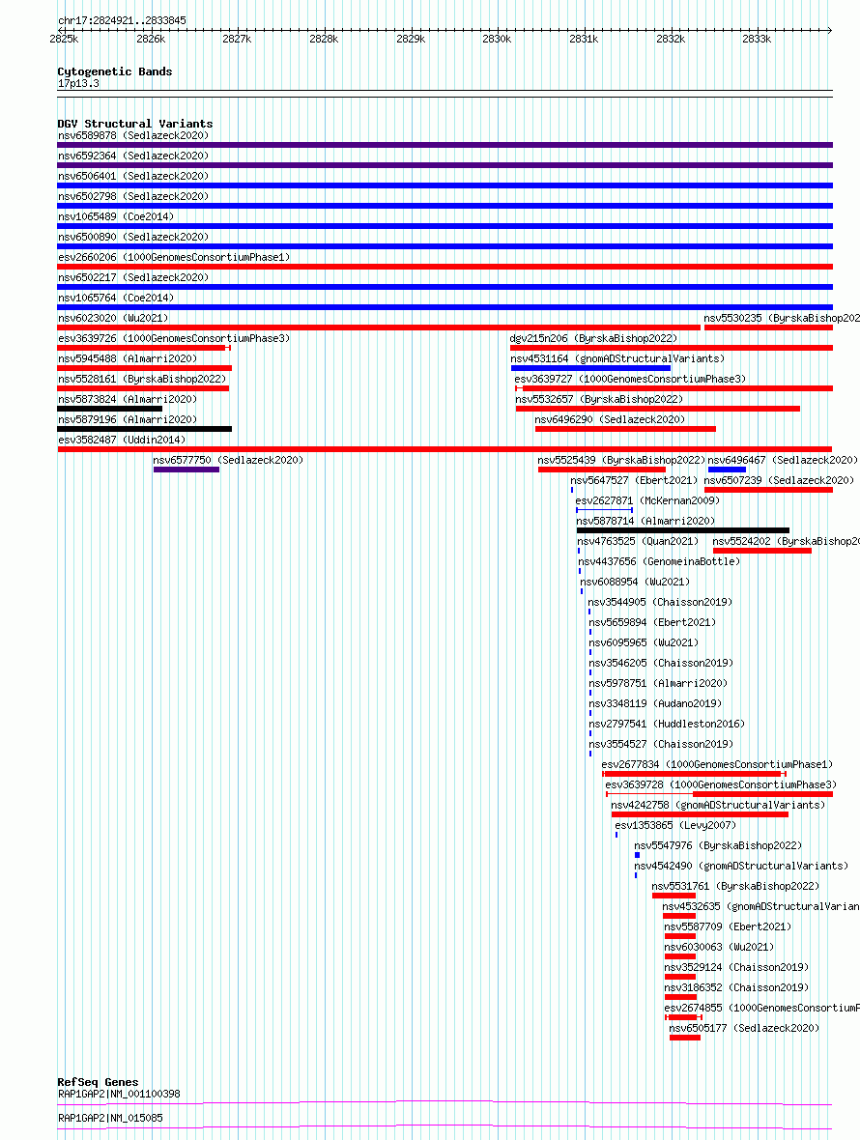
Task: Click label esv3639727 (1000GenomesConsortiumPhase3)
Action: click(630, 381)
